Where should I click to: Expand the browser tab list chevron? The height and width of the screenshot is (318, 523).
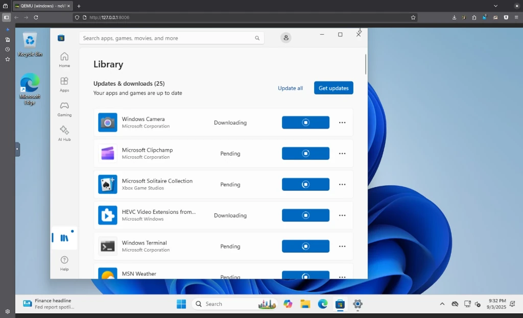point(495,6)
